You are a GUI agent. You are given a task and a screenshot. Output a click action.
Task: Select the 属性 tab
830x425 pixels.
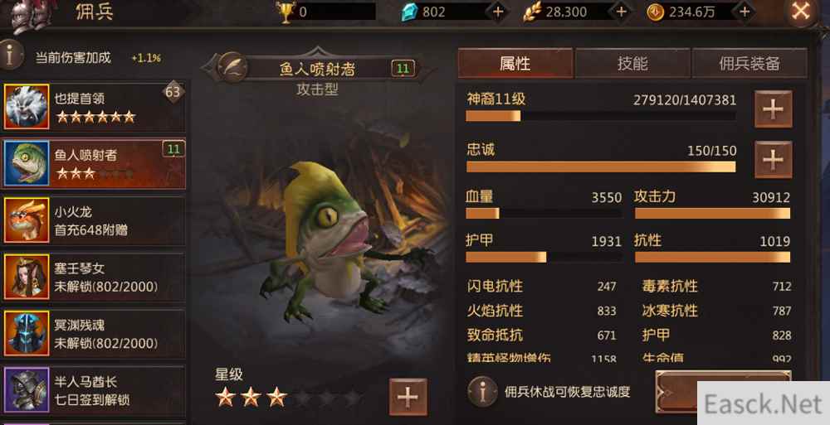pos(515,64)
